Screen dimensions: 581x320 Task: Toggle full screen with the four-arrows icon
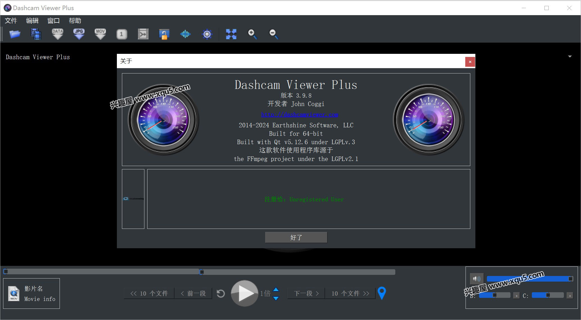[231, 34]
